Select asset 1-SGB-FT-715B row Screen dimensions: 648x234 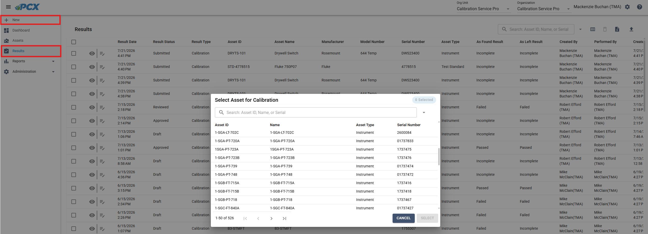(x=324, y=192)
